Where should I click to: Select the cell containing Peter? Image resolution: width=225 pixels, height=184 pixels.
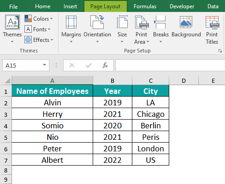53,149
